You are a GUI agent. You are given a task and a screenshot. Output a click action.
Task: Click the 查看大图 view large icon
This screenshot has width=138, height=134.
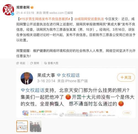(45, 63)
